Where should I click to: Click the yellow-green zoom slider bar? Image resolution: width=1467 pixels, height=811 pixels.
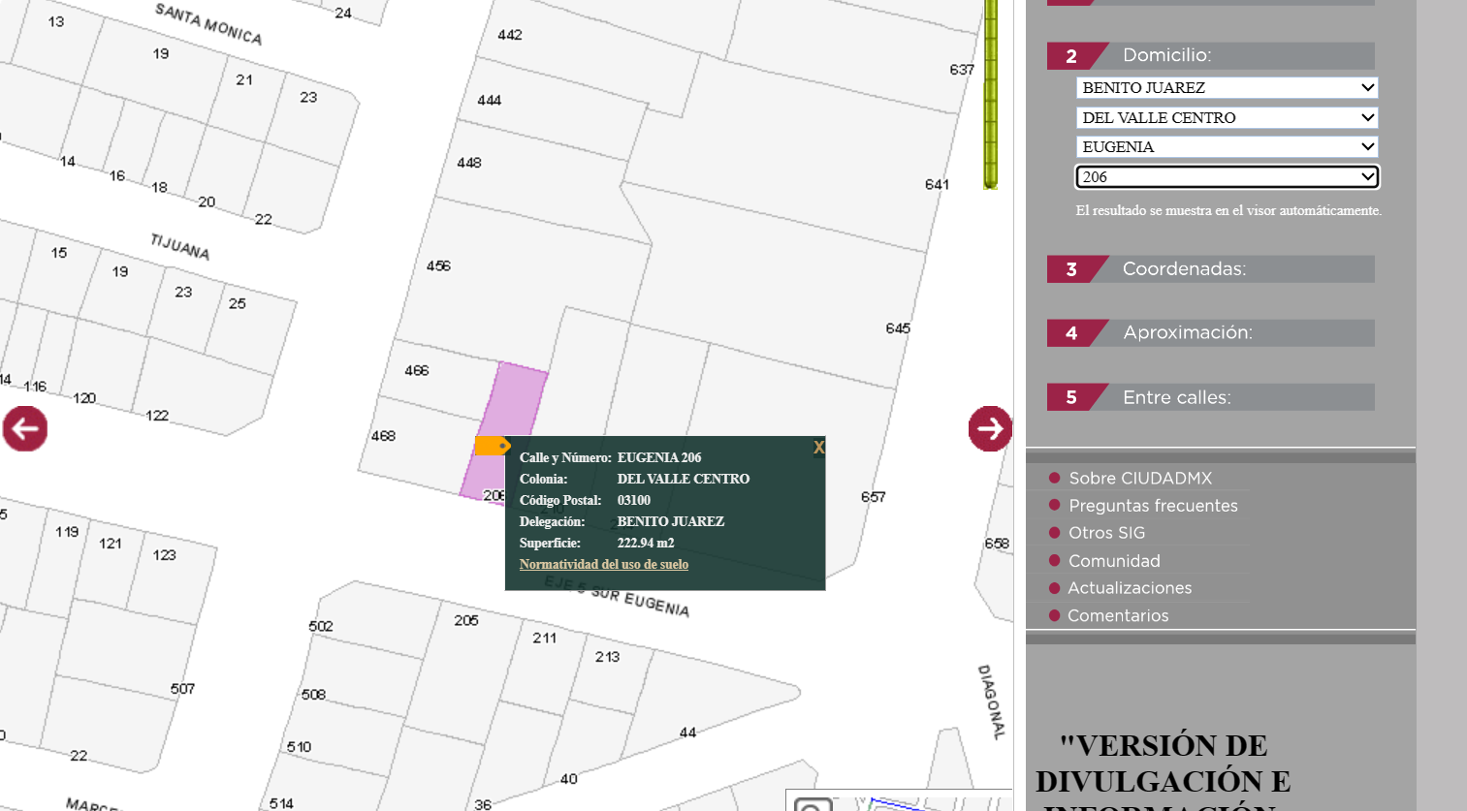click(x=990, y=94)
